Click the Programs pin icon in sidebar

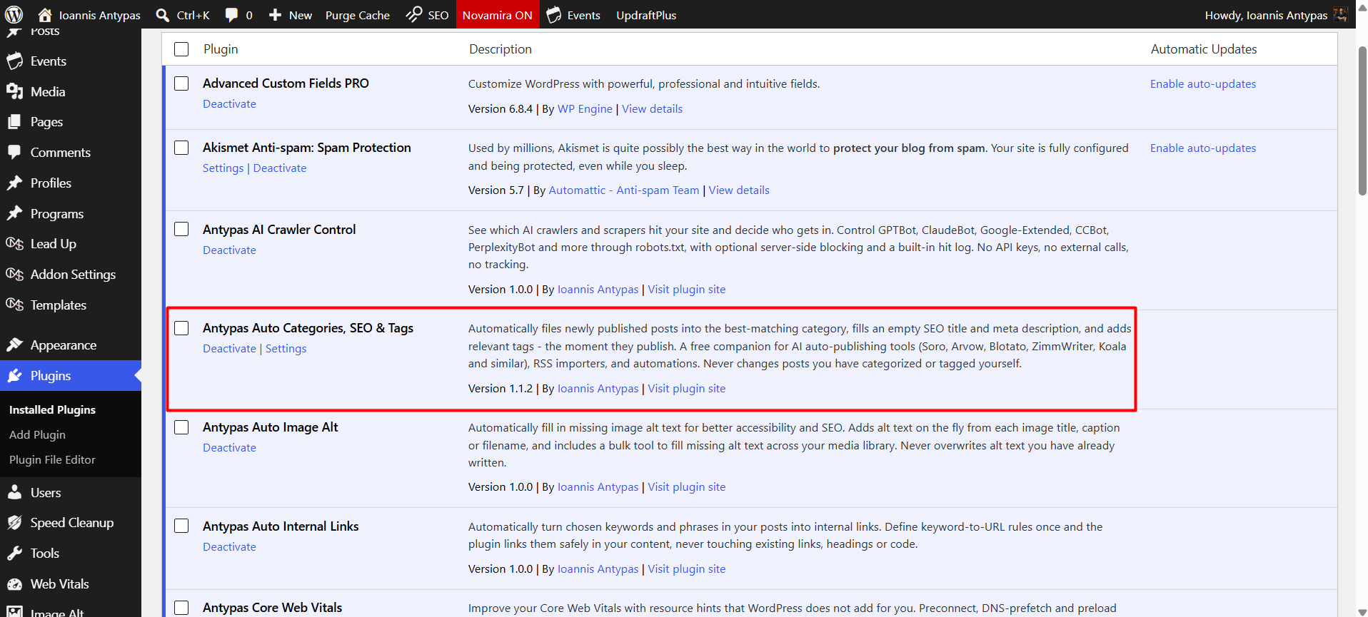click(14, 214)
